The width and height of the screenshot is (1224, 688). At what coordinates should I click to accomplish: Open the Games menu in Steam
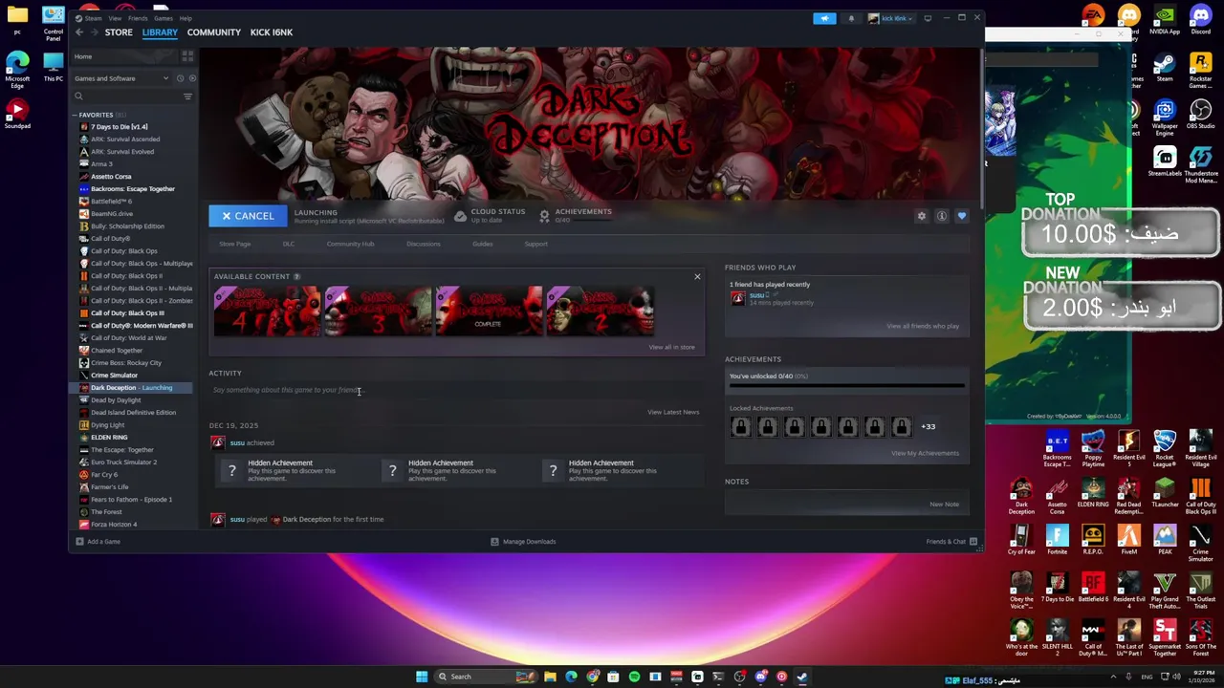[164, 18]
